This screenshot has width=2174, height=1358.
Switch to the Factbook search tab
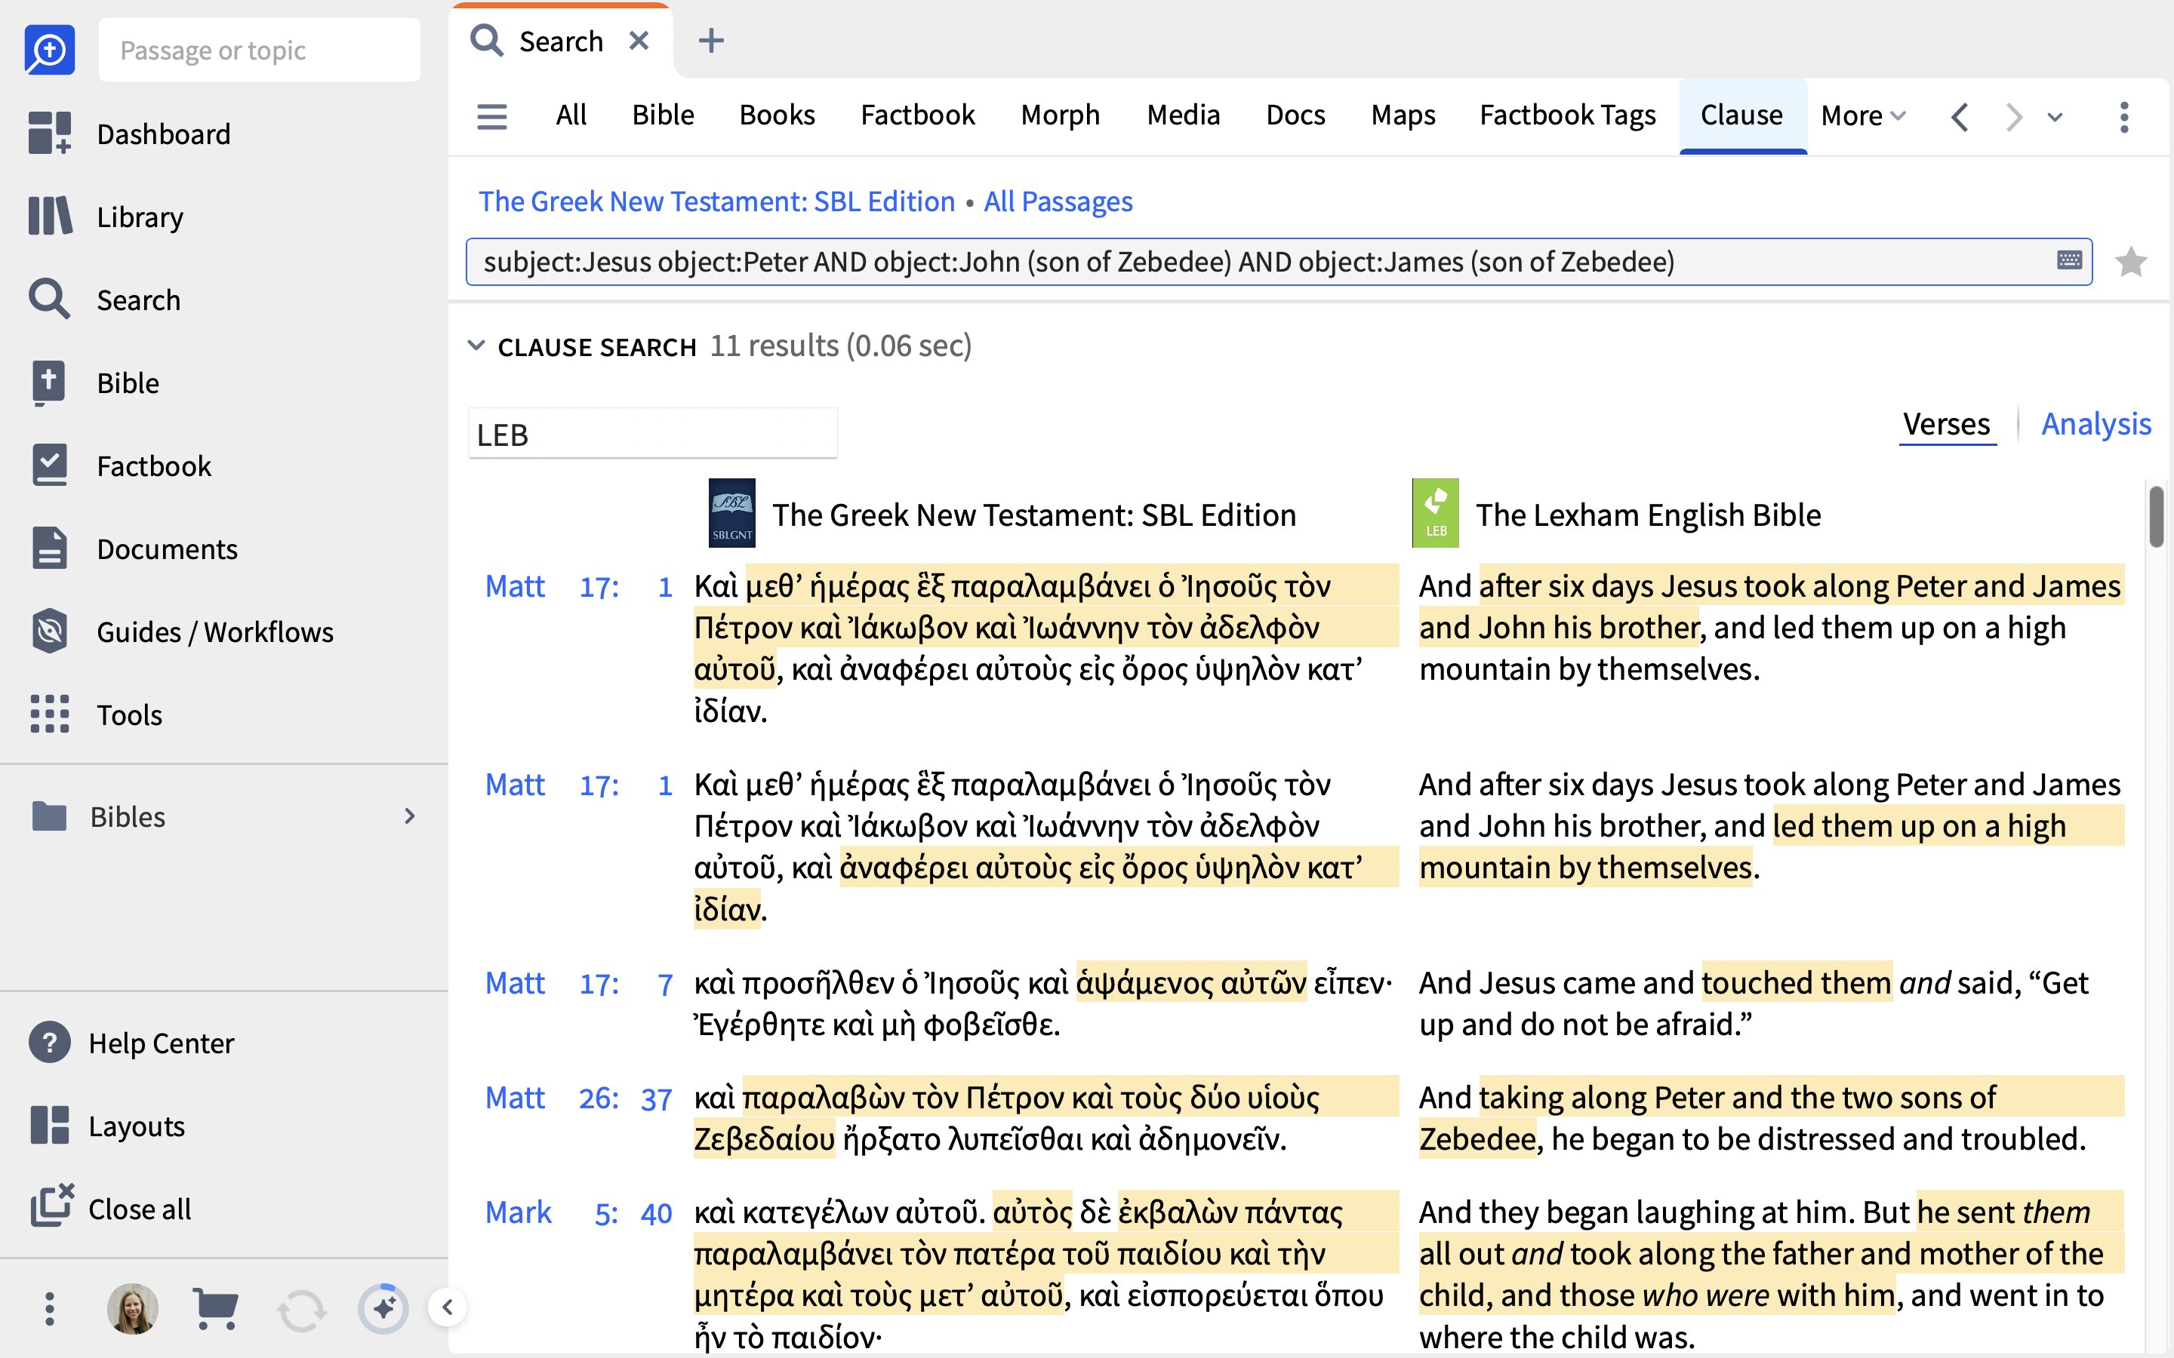point(917,115)
